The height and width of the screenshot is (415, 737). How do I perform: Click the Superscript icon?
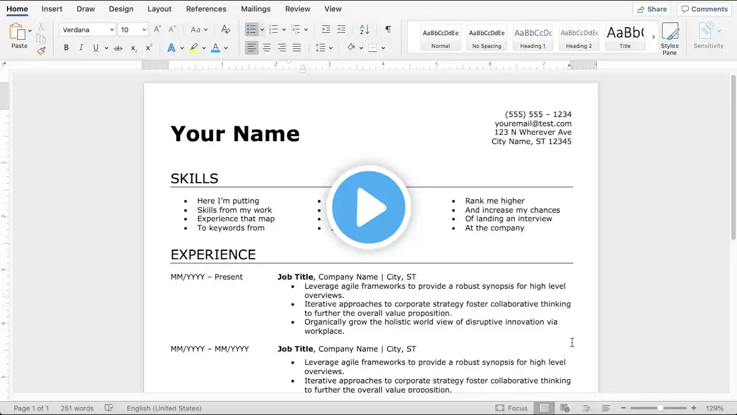point(149,48)
